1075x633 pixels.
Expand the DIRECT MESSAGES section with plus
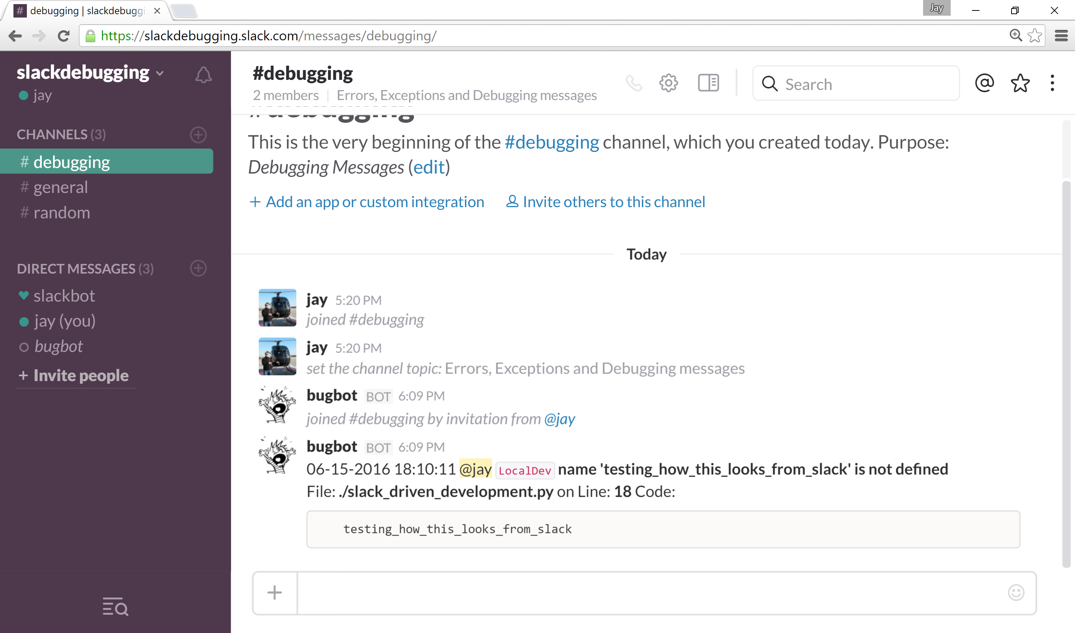point(199,268)
